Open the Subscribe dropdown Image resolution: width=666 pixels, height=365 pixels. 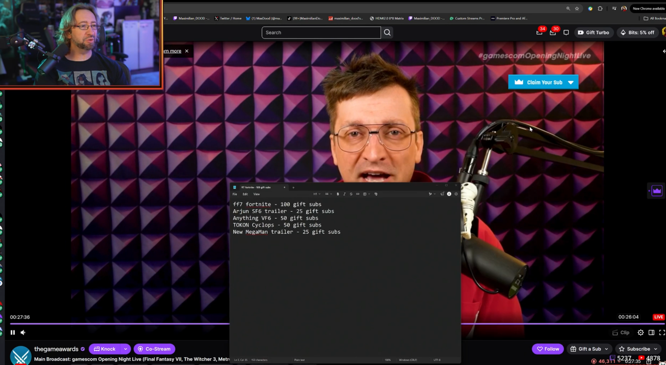[x=638, y=349]
